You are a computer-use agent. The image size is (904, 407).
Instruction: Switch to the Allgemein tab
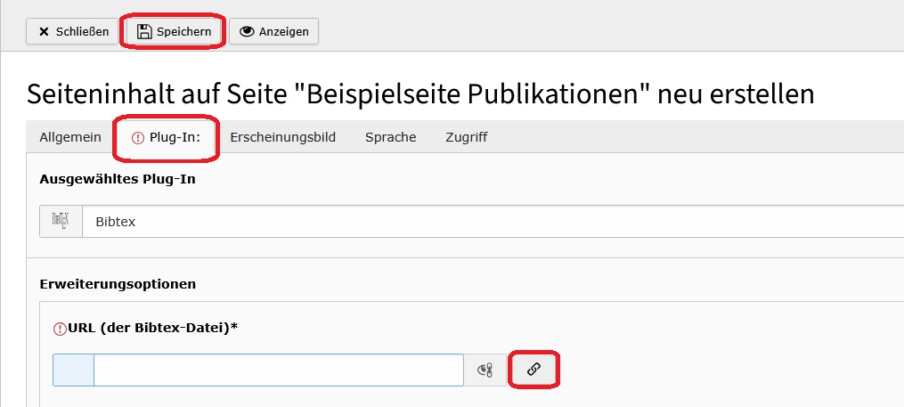(70, 137)
